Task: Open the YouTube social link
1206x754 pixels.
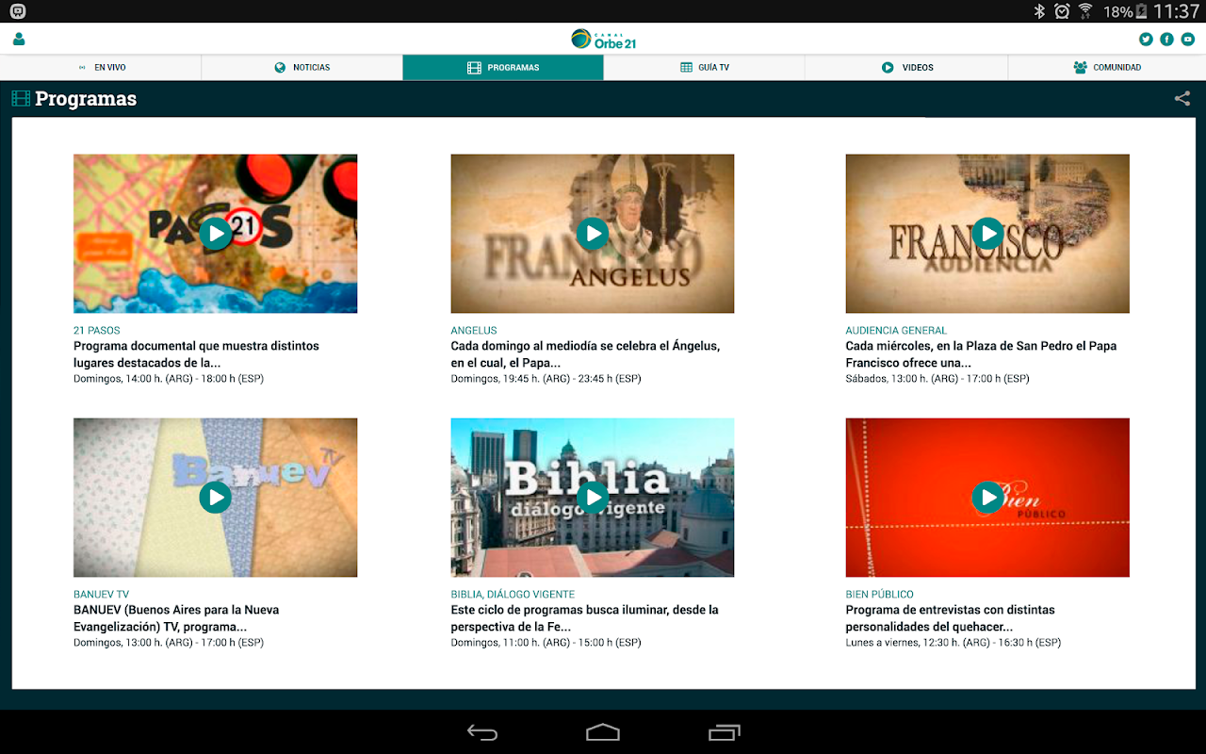Action: [1188, 40]
